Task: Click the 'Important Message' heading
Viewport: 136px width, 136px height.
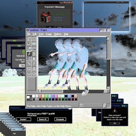Action: tap(55, 7)
